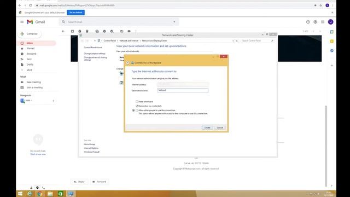This screenshot has width=350, height=197.
Task: Click the Gmail mark as unread icon
Action: [x=97, y=31]
